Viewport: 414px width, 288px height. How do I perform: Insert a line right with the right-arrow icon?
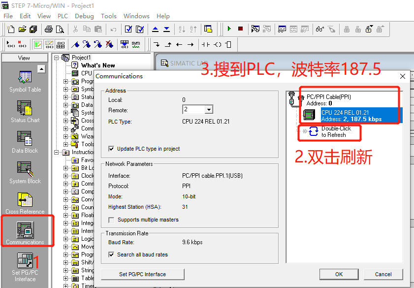[191, 45]
